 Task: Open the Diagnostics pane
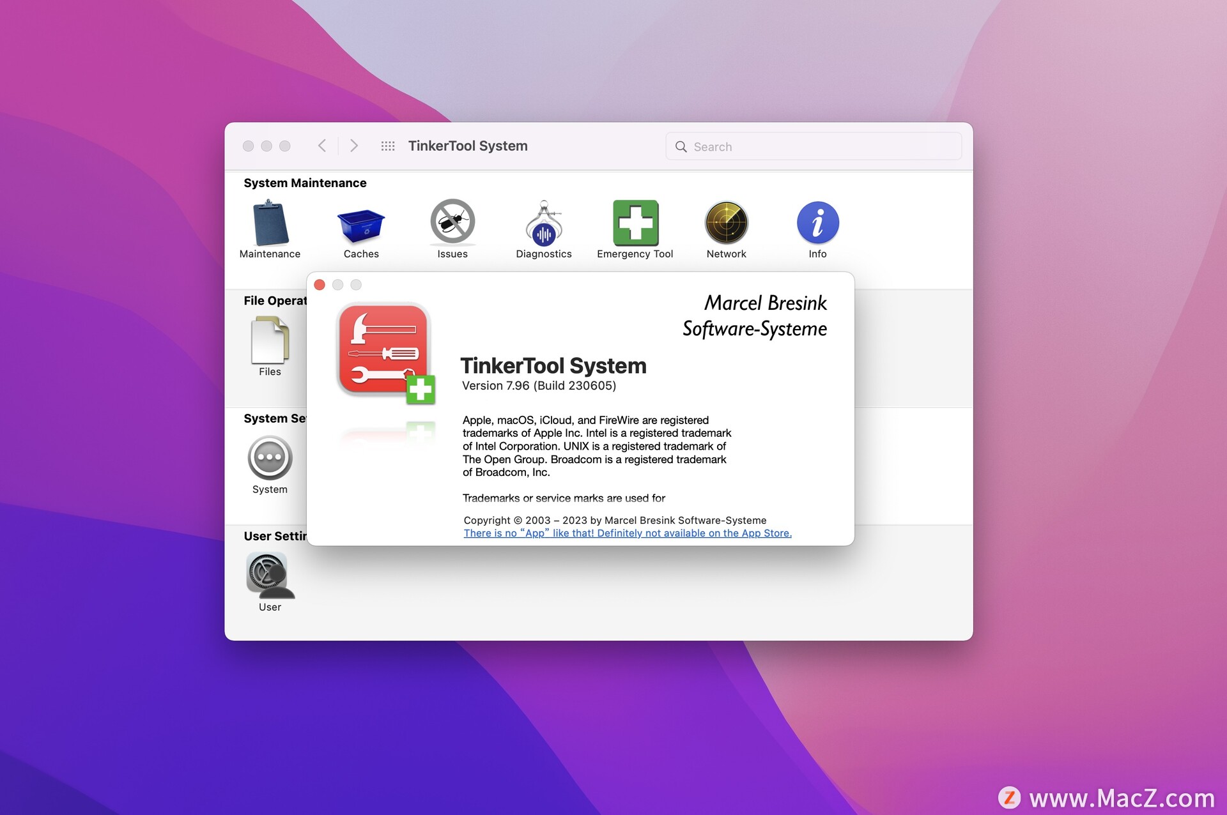[x=544, y=229]
